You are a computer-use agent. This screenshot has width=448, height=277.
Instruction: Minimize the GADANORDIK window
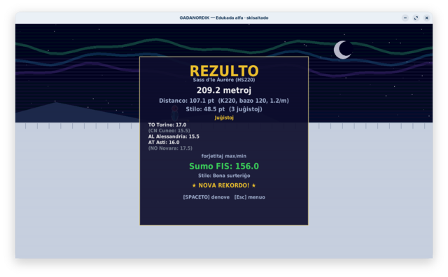point(405,17)
